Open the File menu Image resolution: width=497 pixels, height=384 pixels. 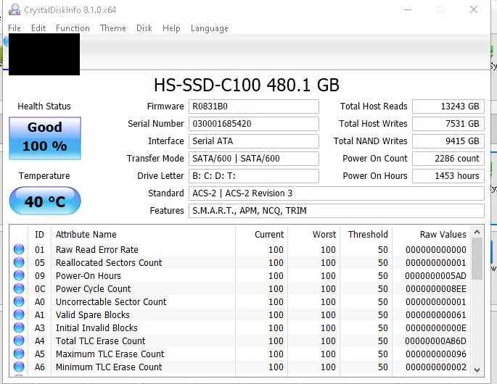click(x=15, y=28)
